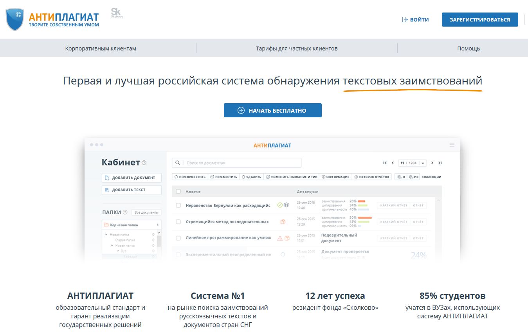The image size is (528, 334).
Task: Click the Поиск по документам search field
Action: [x=237, y=163]
